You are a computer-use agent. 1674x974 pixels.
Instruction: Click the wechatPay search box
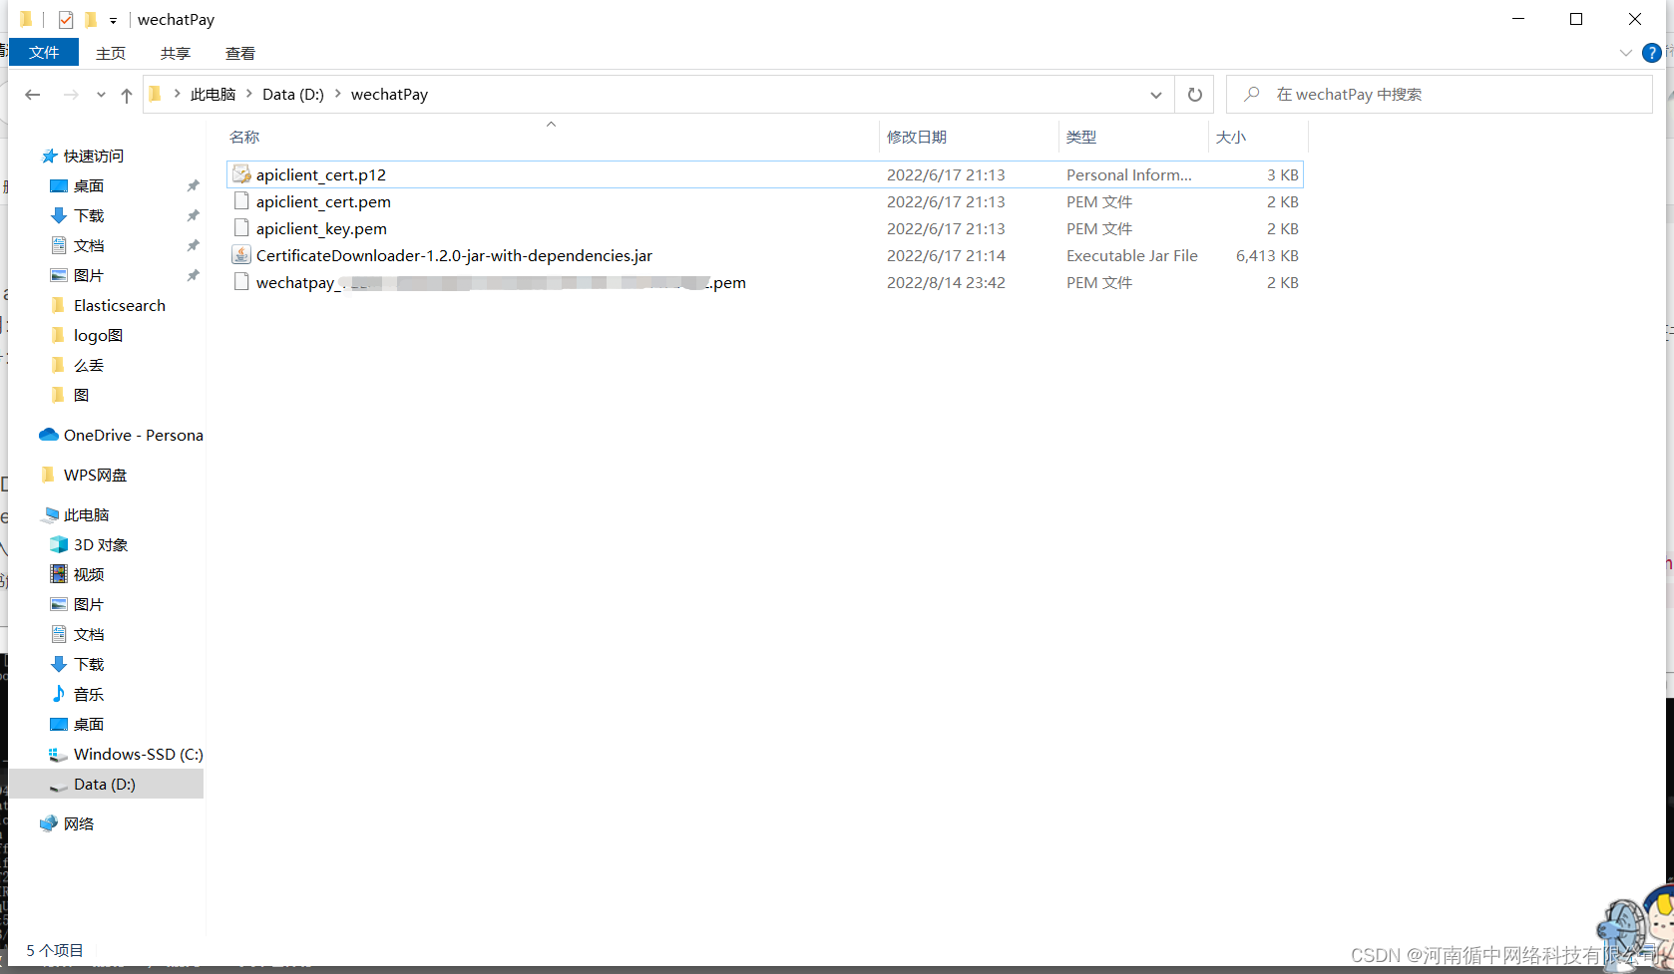click(1440, 95)
